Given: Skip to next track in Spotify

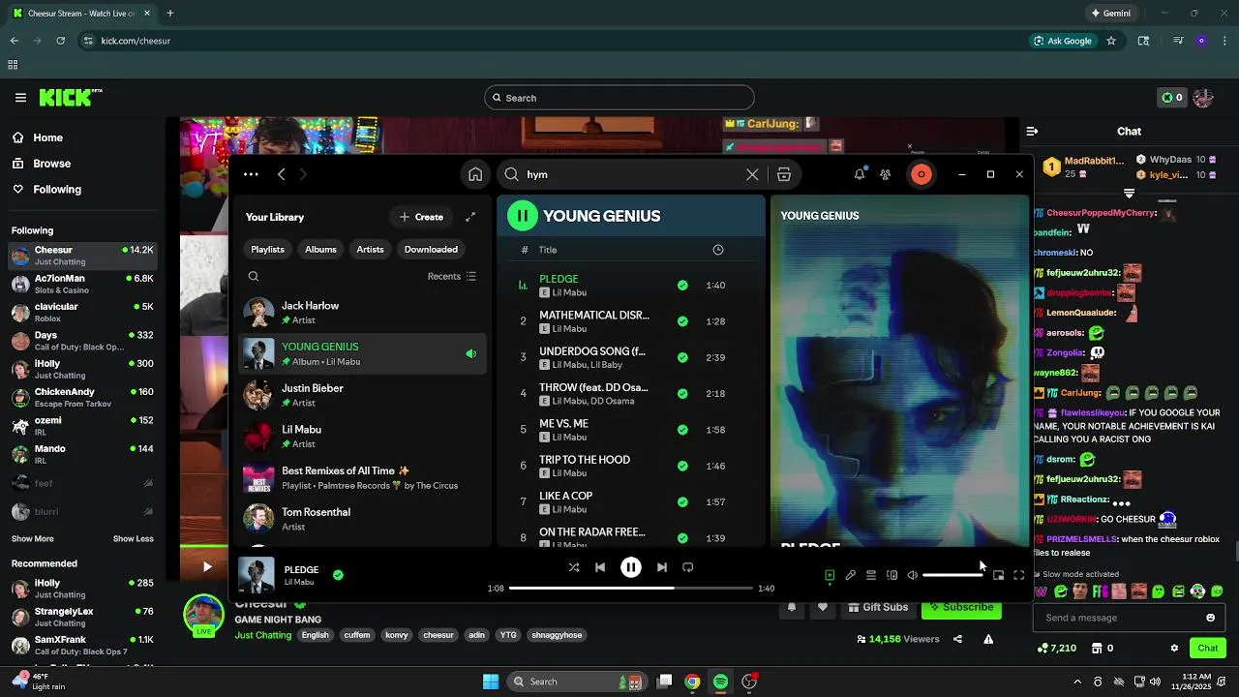Looking at the screenshot, I should pyautogui.click(x=661, y=567).
